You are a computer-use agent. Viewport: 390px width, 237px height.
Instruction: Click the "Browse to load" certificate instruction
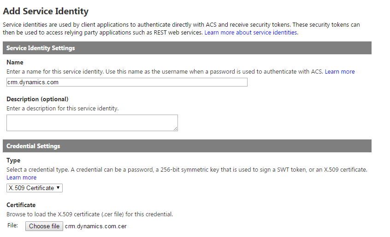89,214
